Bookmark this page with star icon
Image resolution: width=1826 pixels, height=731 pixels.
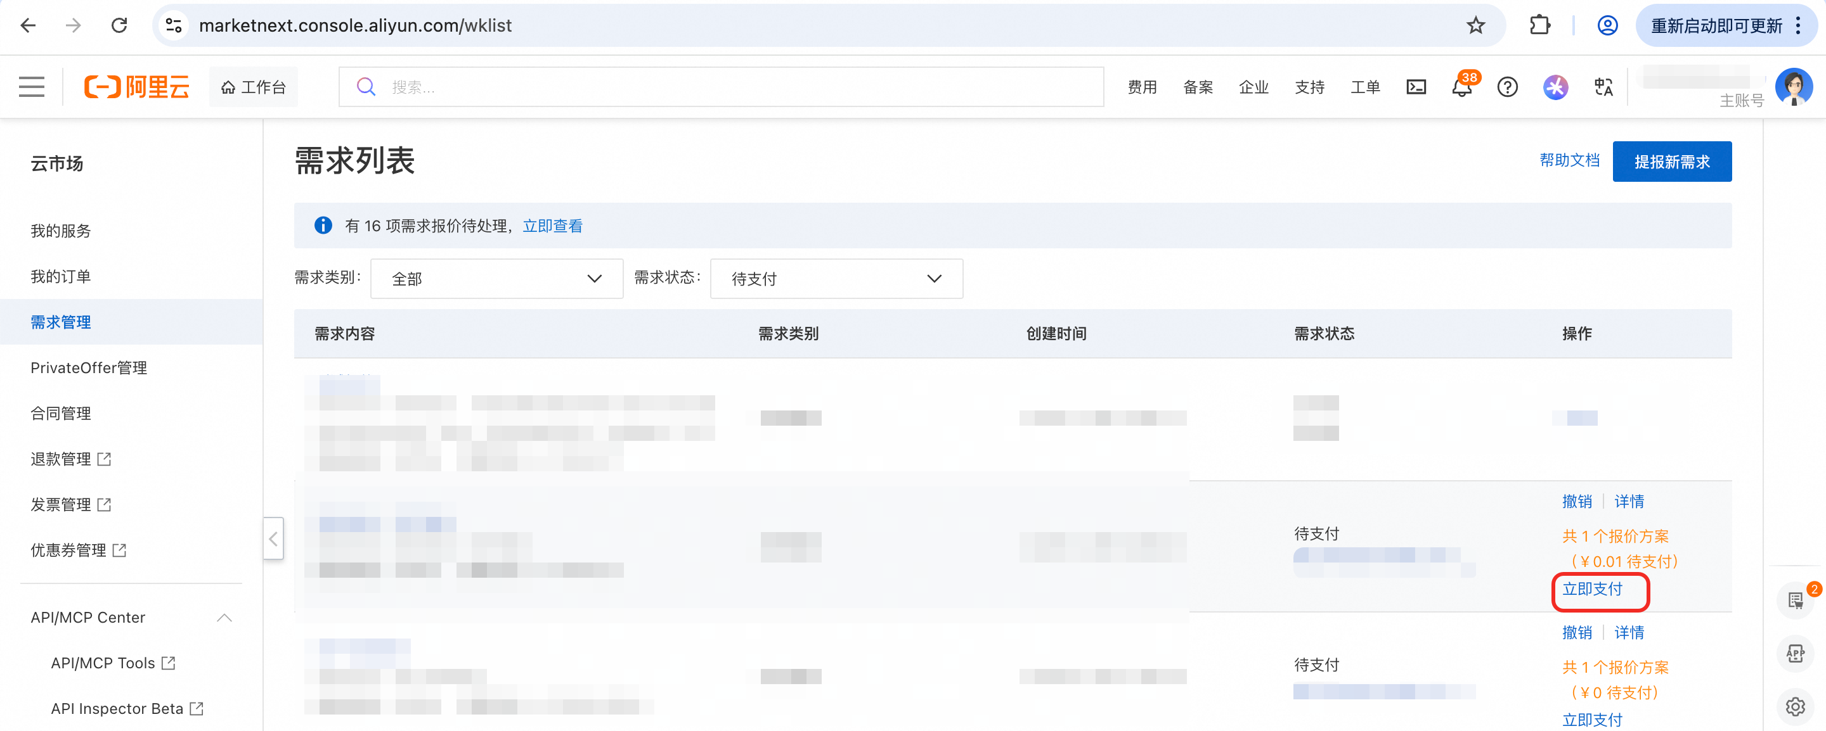pos(1476,25)
